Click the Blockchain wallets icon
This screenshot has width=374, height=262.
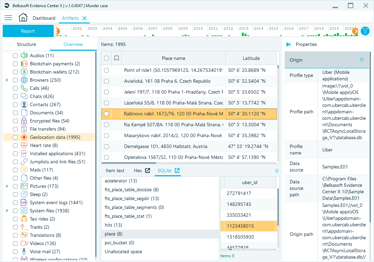24,72
